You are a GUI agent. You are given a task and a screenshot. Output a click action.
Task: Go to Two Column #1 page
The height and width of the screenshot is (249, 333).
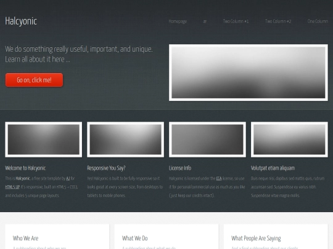click(x=236, y=21)
